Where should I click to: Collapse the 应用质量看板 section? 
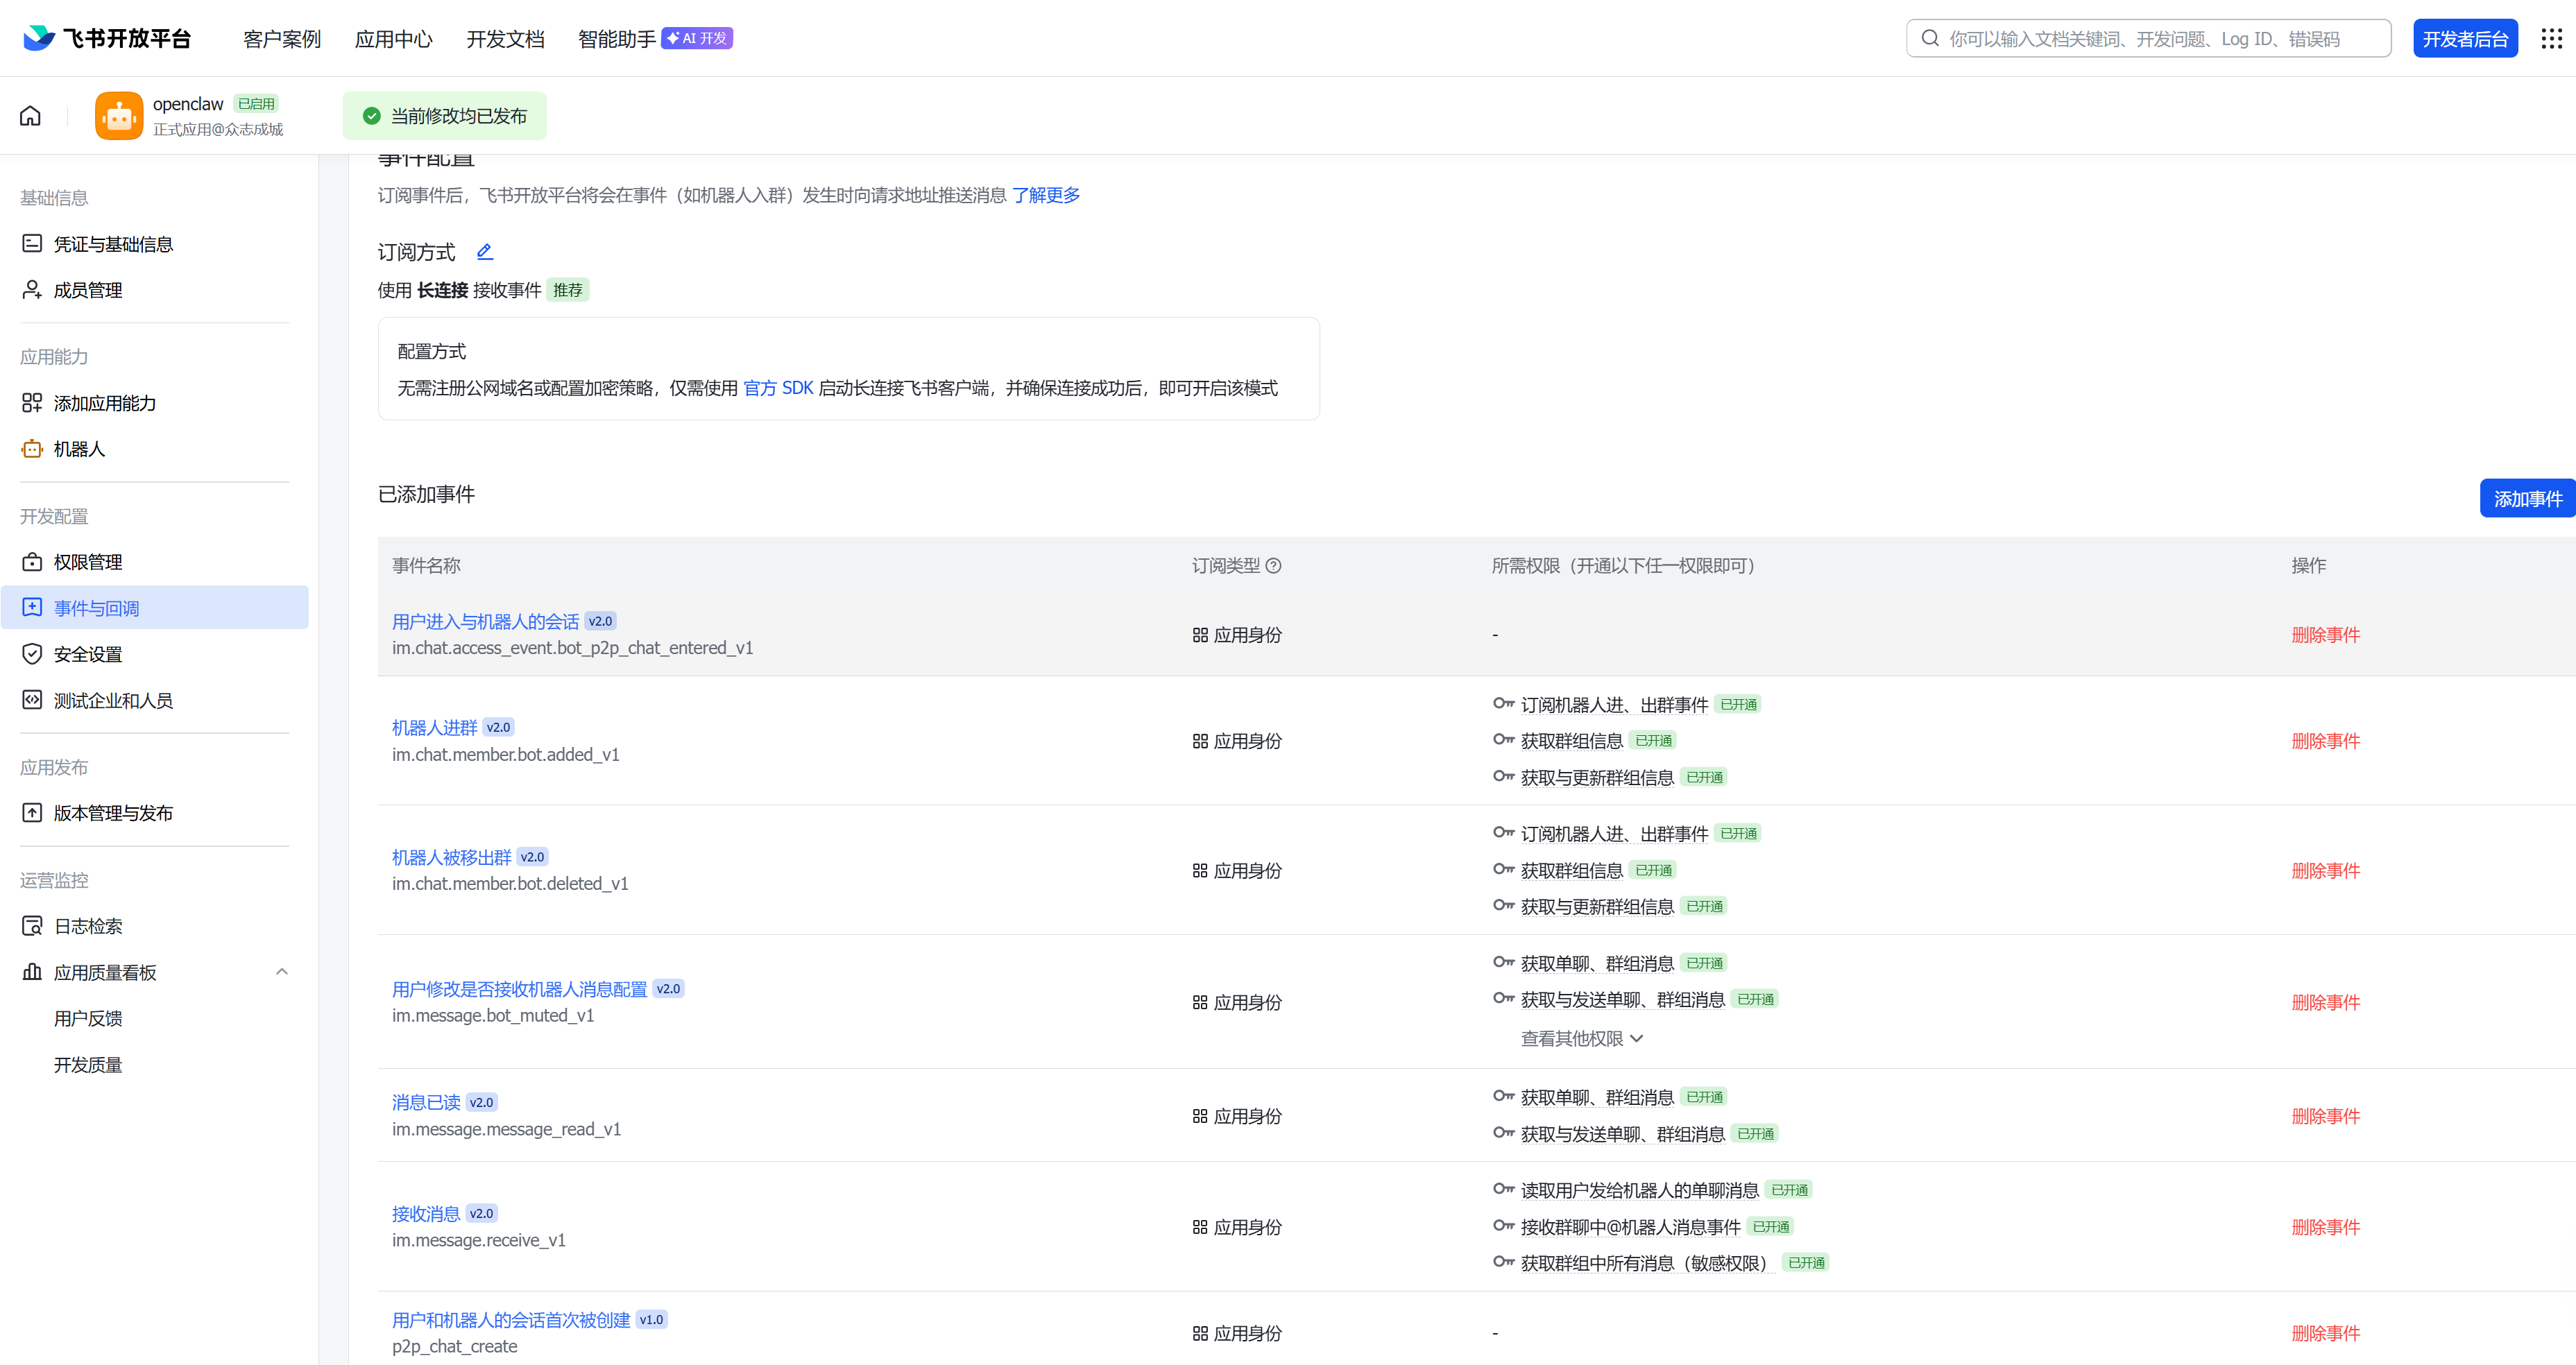coord(282,972)
